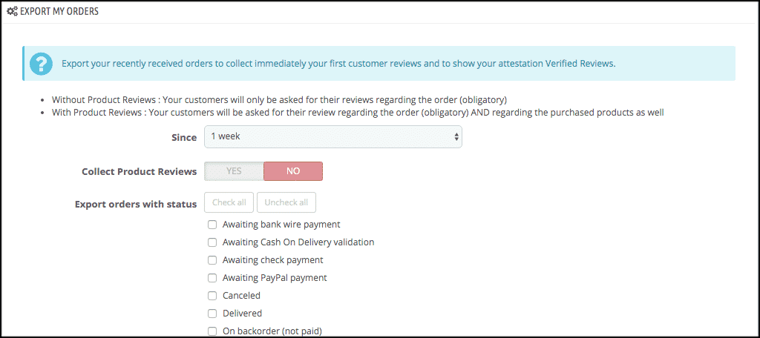
Task: Click the blue Verified Reviews info banner
Action: 379,64
